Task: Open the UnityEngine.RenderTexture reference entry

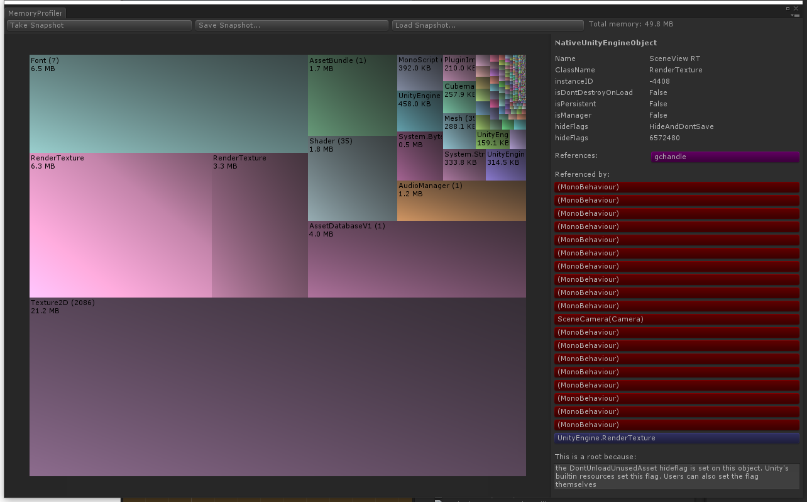Action: [x=676, y=438]
